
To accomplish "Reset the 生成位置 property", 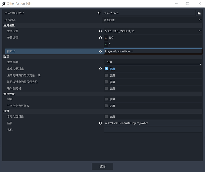I will (x=100, y=31).
